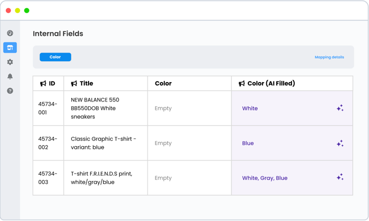This screenshot has width=369, height=221.
Task: Open the dashboard gauge icon in sidebar
Action: [x=10, y=33]
